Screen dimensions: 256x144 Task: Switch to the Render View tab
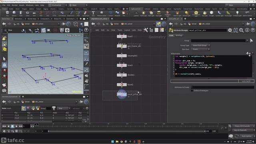[x=32, y=19]
